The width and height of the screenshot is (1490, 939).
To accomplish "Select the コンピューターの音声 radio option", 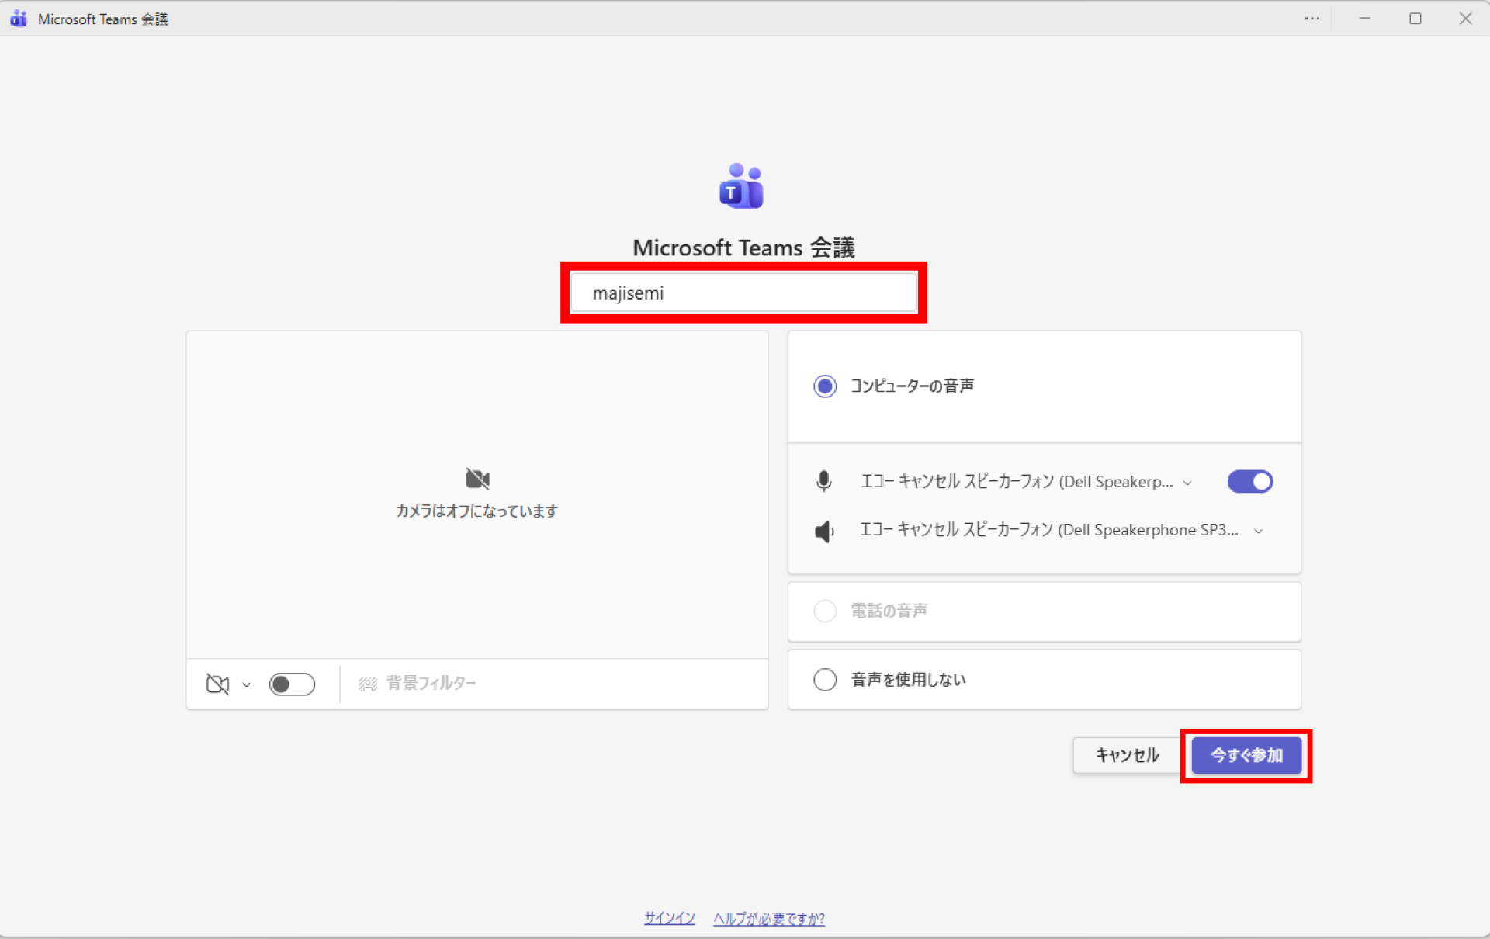I will click(825, 386).
